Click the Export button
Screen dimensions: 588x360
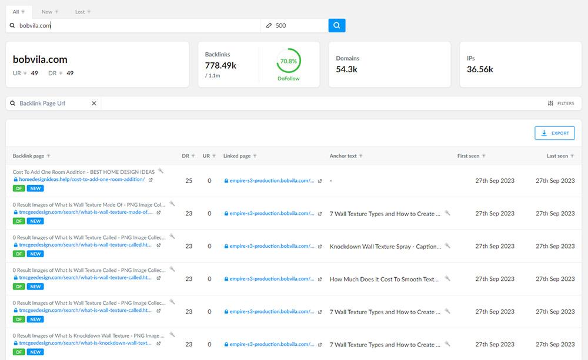(554, 133)
